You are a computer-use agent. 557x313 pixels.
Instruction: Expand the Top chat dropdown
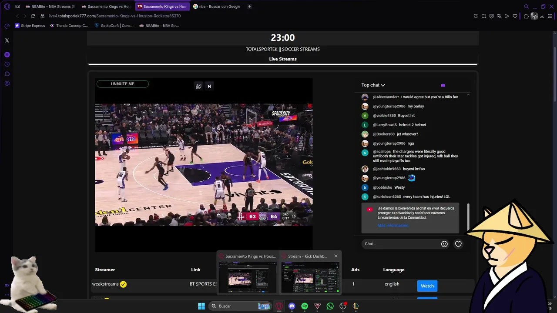tap(373, 85)
